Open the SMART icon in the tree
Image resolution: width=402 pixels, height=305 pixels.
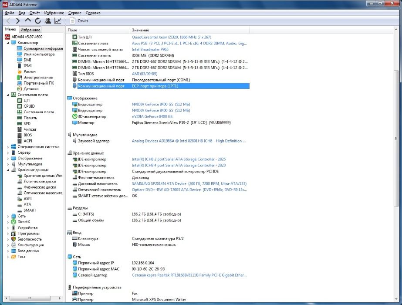pyautogui.click(x=20, y=210)
